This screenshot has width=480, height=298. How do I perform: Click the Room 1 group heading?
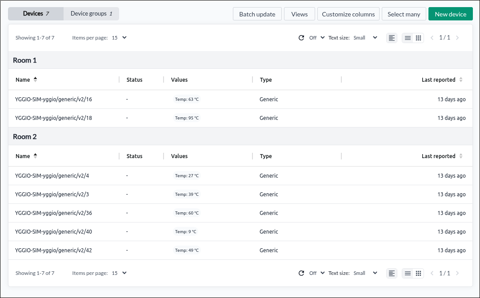25,60
